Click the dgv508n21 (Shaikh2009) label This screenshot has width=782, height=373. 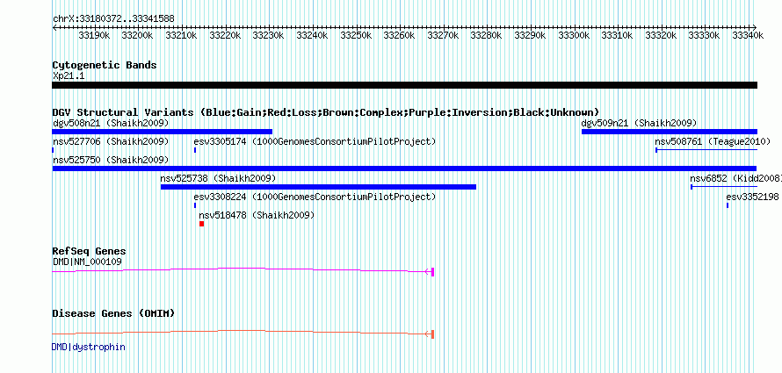point(111,123)
